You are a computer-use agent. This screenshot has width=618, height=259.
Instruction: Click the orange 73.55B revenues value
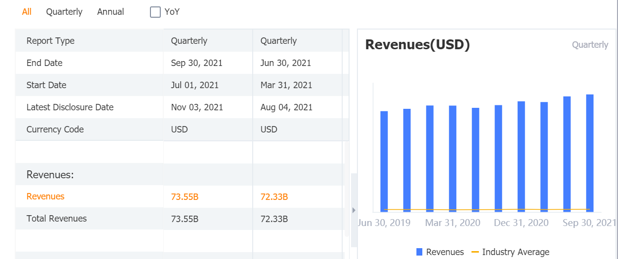click(185, 197)
